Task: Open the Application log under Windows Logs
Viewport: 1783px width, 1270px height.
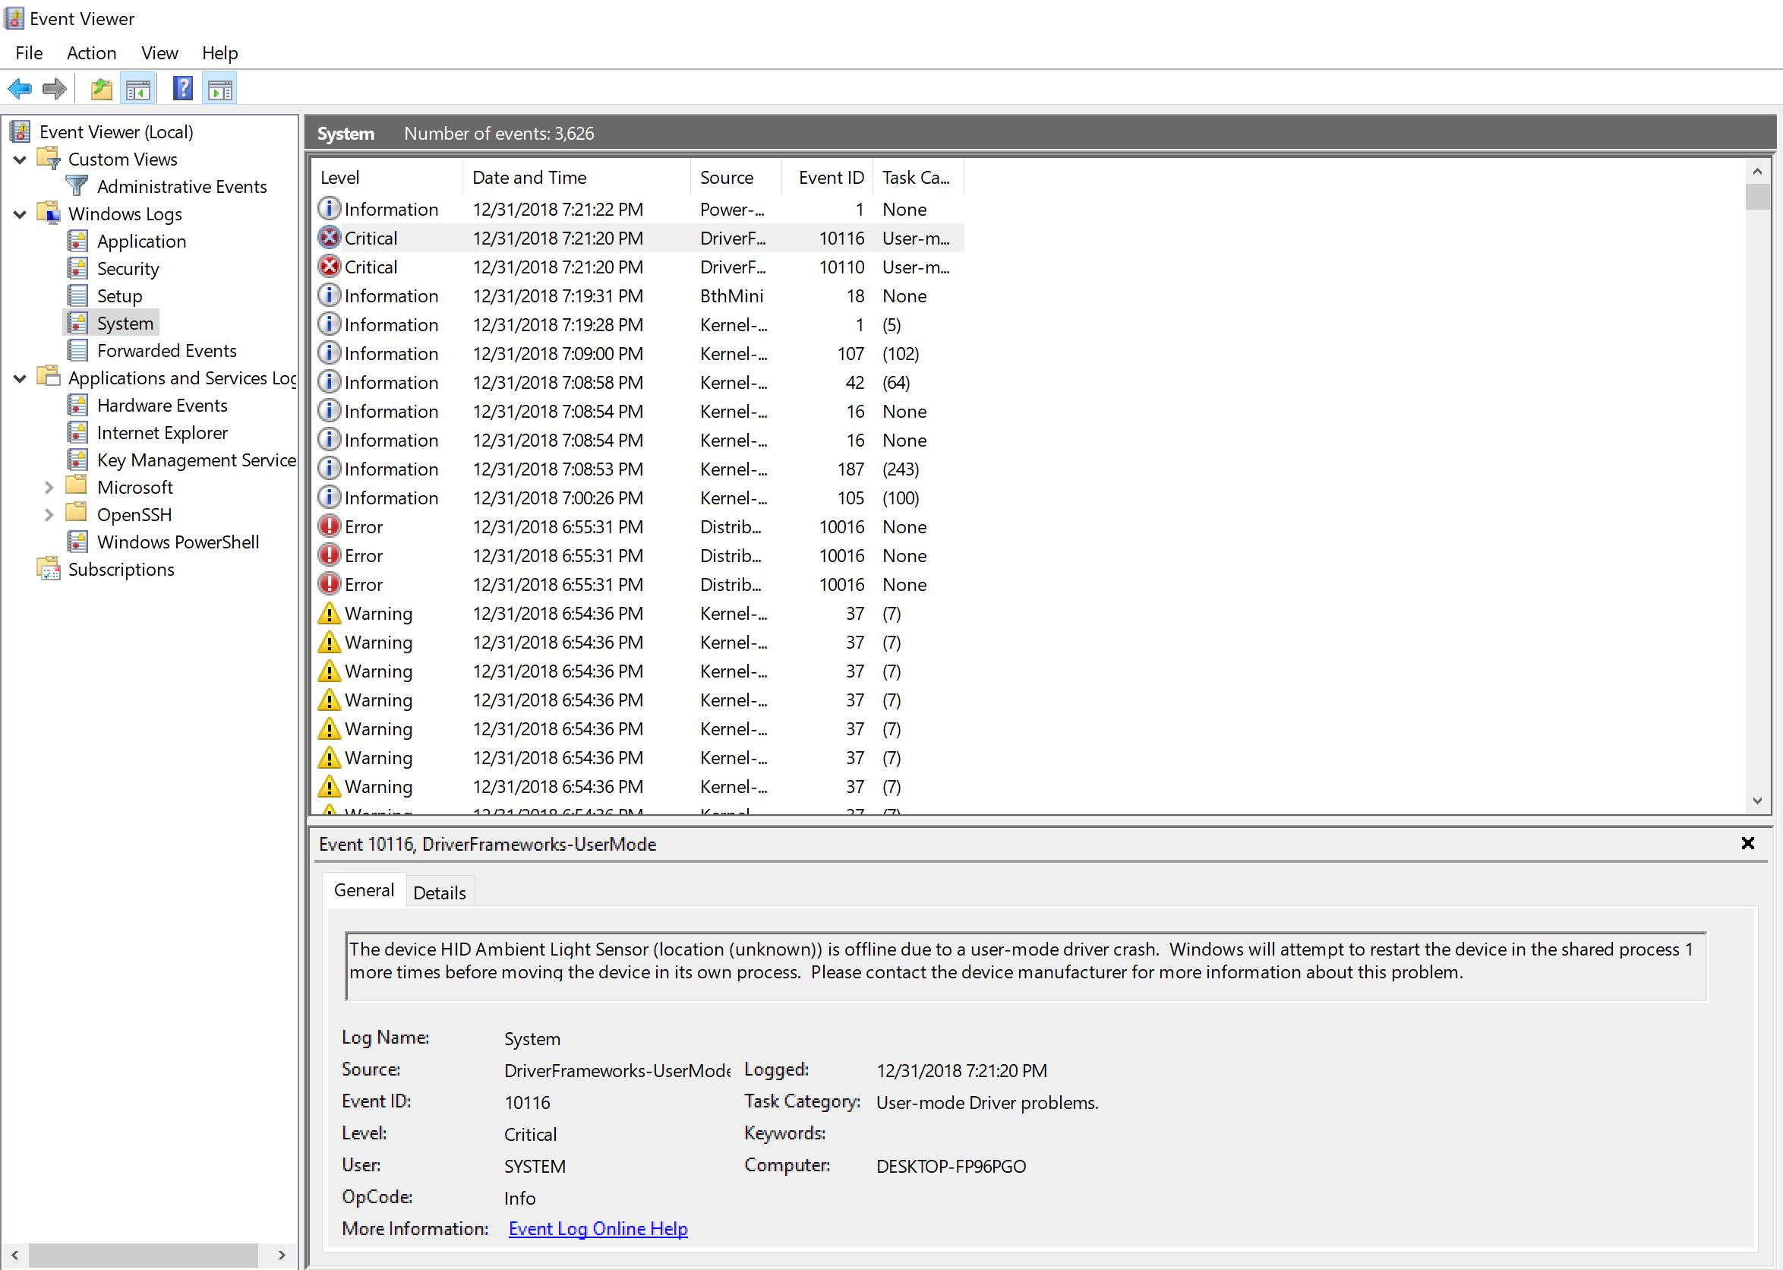Action: pyautogui.click(x=140, y=242)
